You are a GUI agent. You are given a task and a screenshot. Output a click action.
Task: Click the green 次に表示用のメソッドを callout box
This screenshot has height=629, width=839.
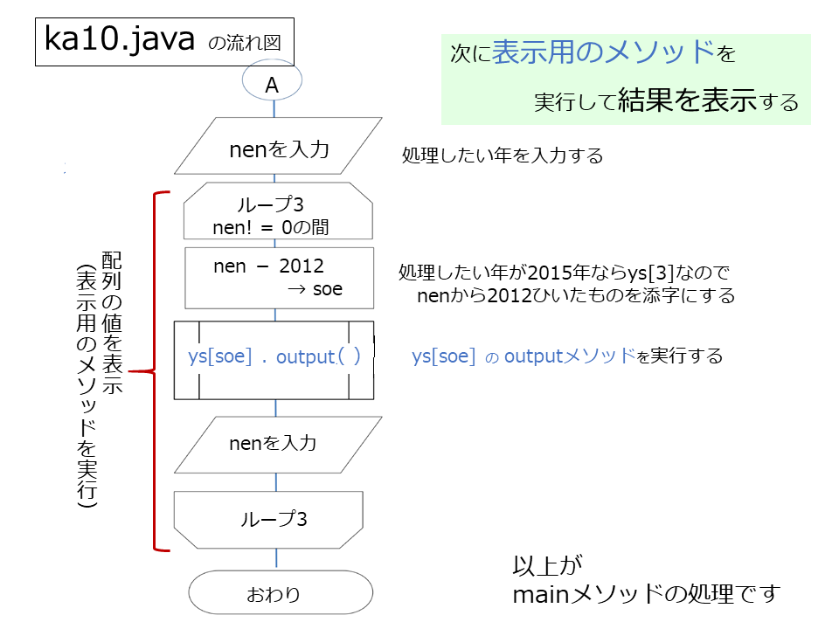626,79
